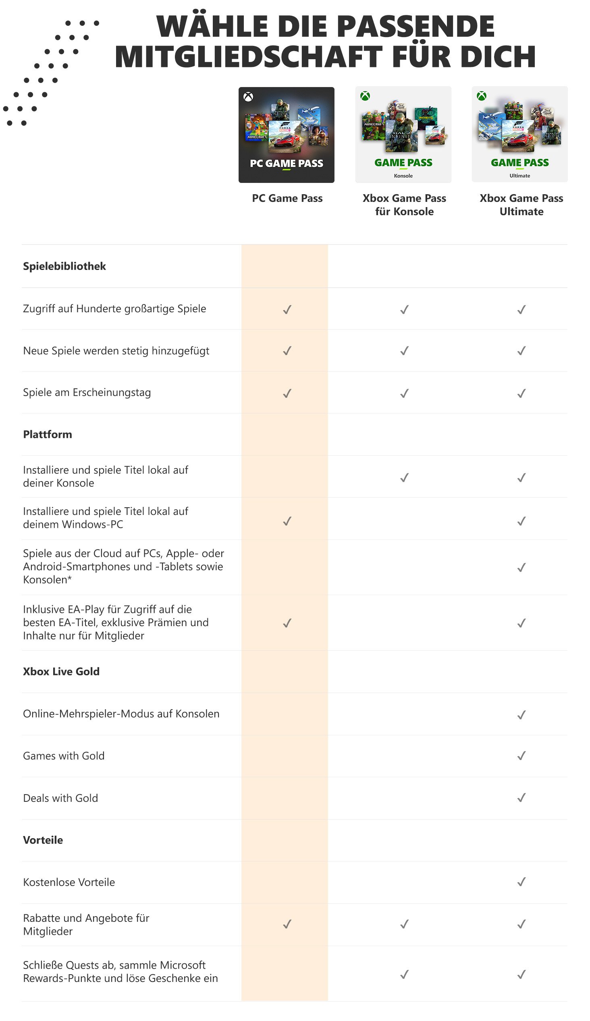Open the Xbox Game Pass für Konsole title

[404, 205]
